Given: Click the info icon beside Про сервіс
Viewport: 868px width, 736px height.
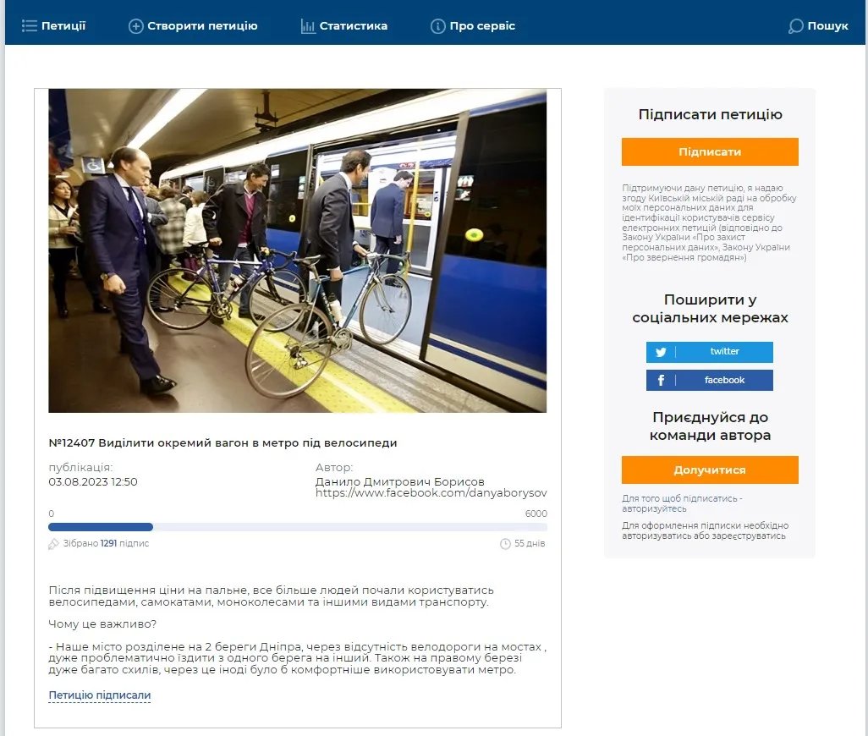Looking at the screenshot, I should click(438, 26).
